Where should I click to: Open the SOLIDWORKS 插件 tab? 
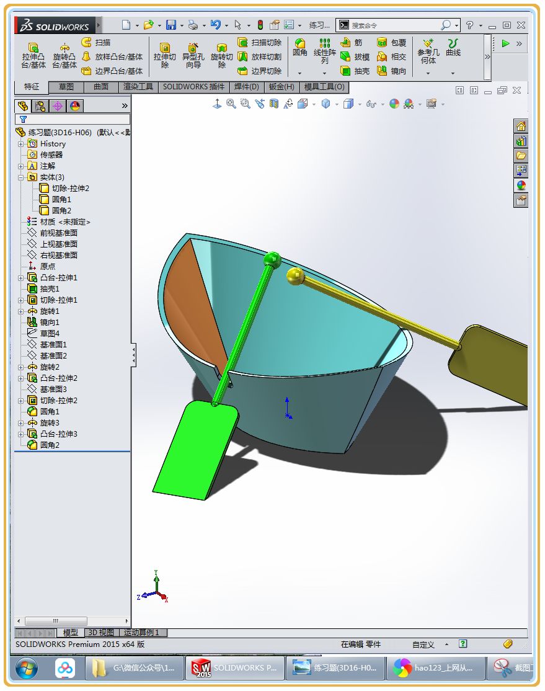[193, 87]
